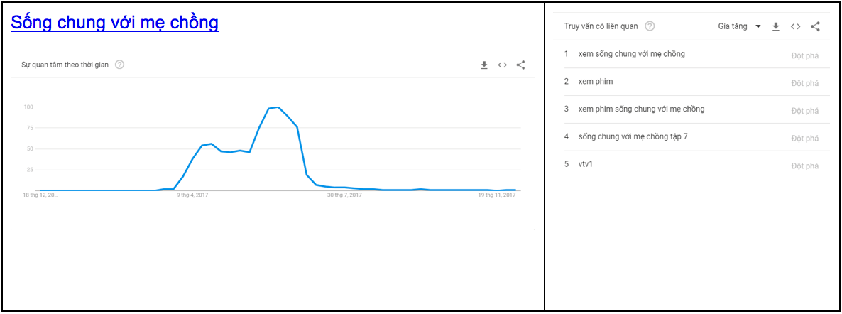Click Đột phá label next to vtv1

(805, 166)
